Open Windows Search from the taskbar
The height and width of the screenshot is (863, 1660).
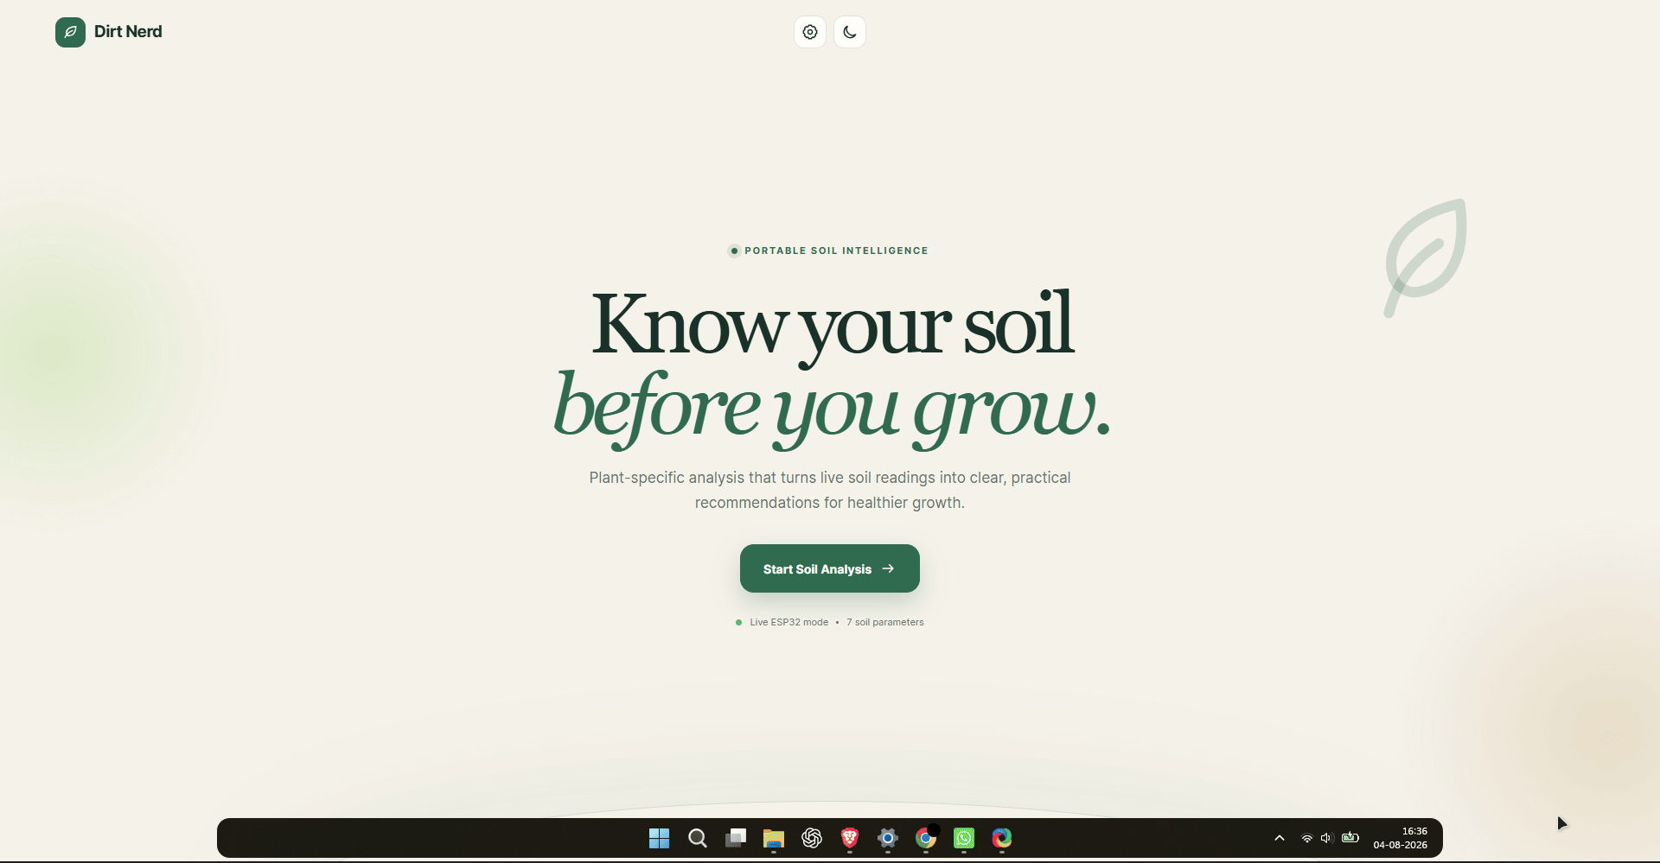point(698,838)
